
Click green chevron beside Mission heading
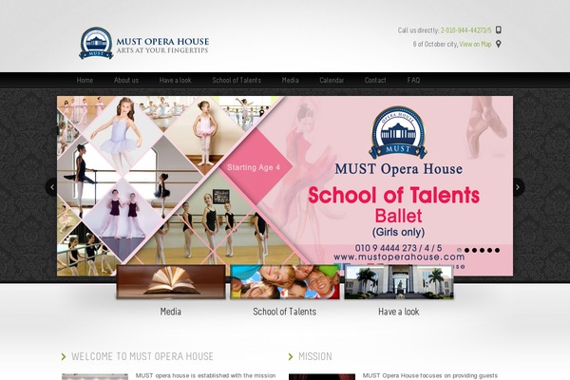(x=291, y=356)
